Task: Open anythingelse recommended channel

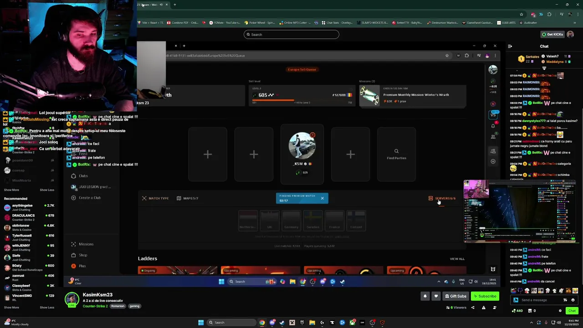Action: click(29, 207)
